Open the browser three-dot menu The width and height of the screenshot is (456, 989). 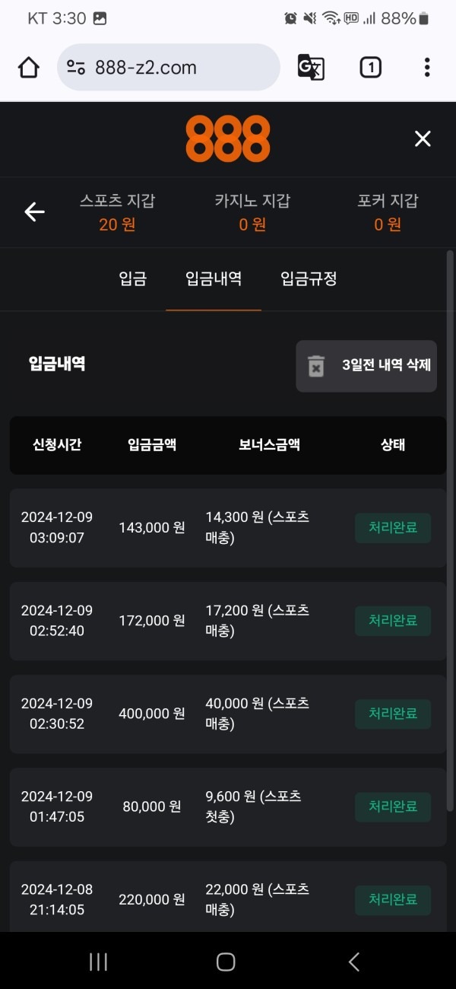click(426, 67)
